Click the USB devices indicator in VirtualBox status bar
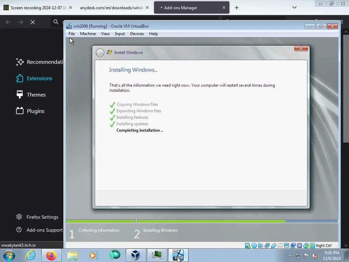Image resolution: width=349 pixels, height=262 pixels. tap(274, 246)
